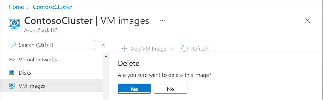Select the Refresh toolbar label
The image size is (323, 100).
[x=200, y=49]
